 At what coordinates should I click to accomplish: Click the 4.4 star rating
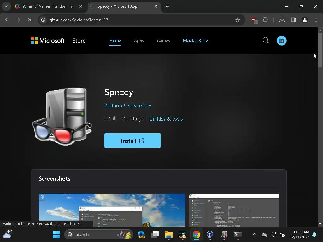110,118
